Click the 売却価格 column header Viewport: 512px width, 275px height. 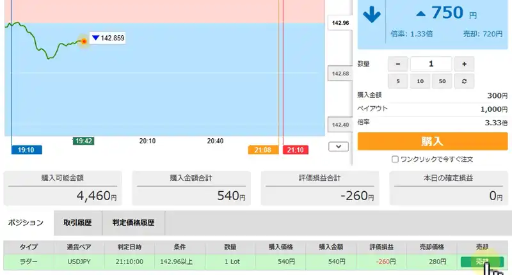tap(431, 247)
